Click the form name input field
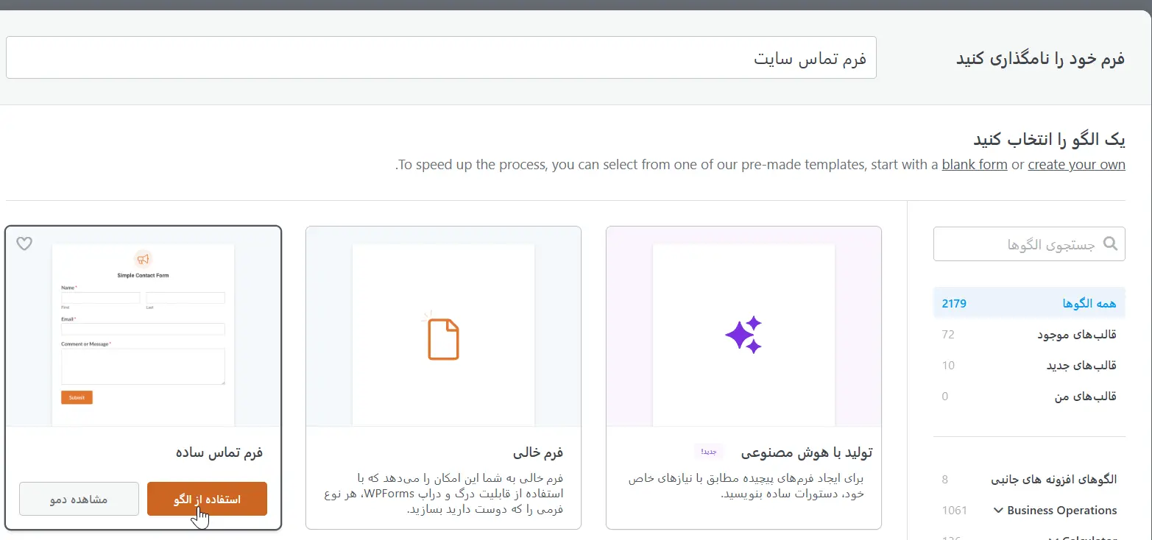 [441, 57]
